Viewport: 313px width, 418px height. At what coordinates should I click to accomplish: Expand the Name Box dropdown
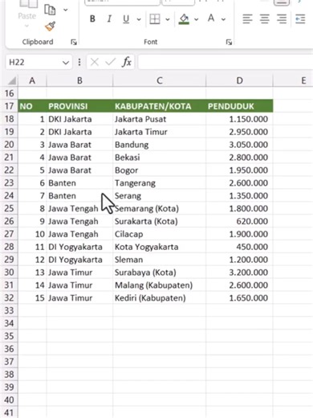pyautogui.click(x=66, y=63)
